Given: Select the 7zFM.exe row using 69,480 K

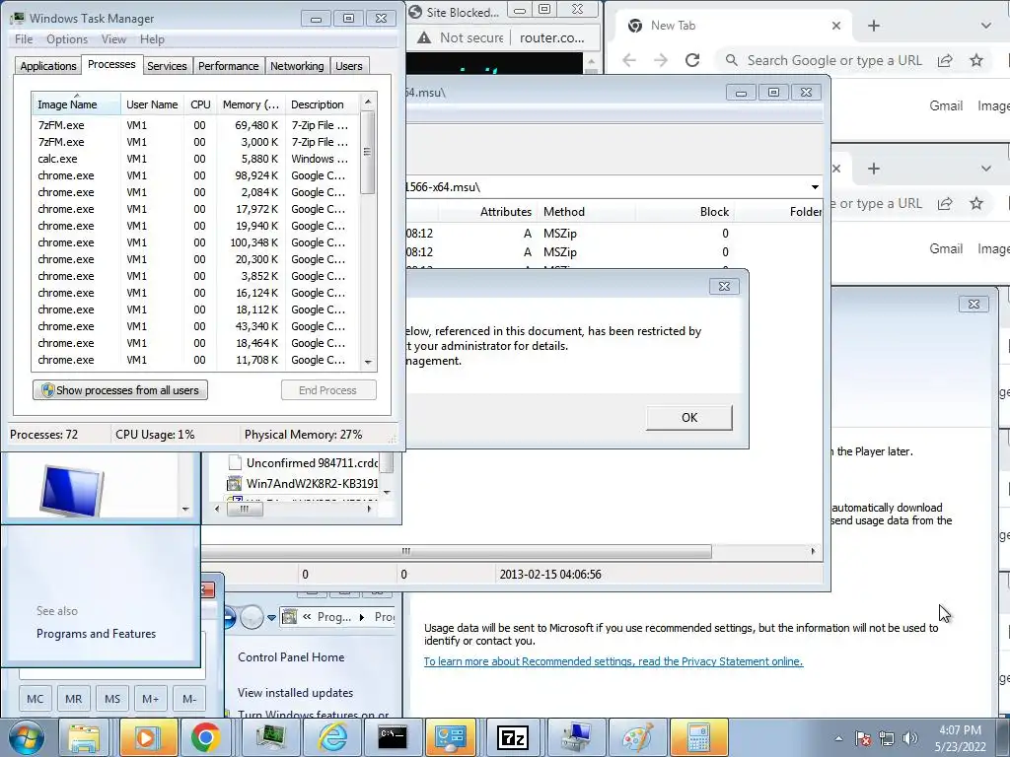Looking at the screenshot, I should pyautogui.click(x=196, y=125).
